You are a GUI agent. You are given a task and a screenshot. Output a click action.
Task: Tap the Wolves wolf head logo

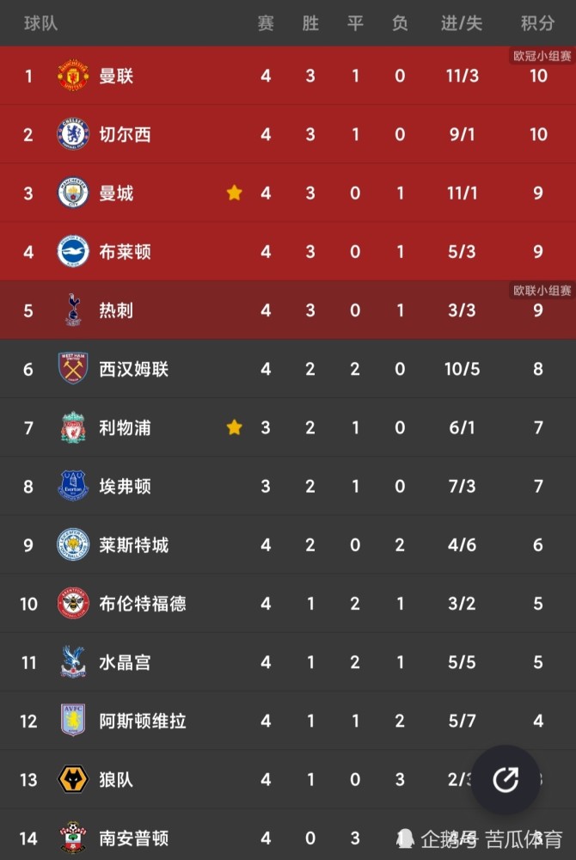tap(73, 779)
